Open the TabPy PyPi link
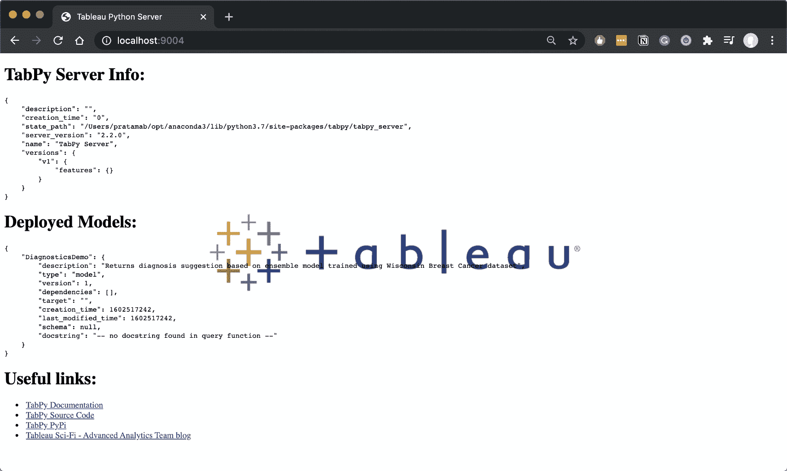The height and width of the screenshot is (471, 787). (x=46, y=425)
